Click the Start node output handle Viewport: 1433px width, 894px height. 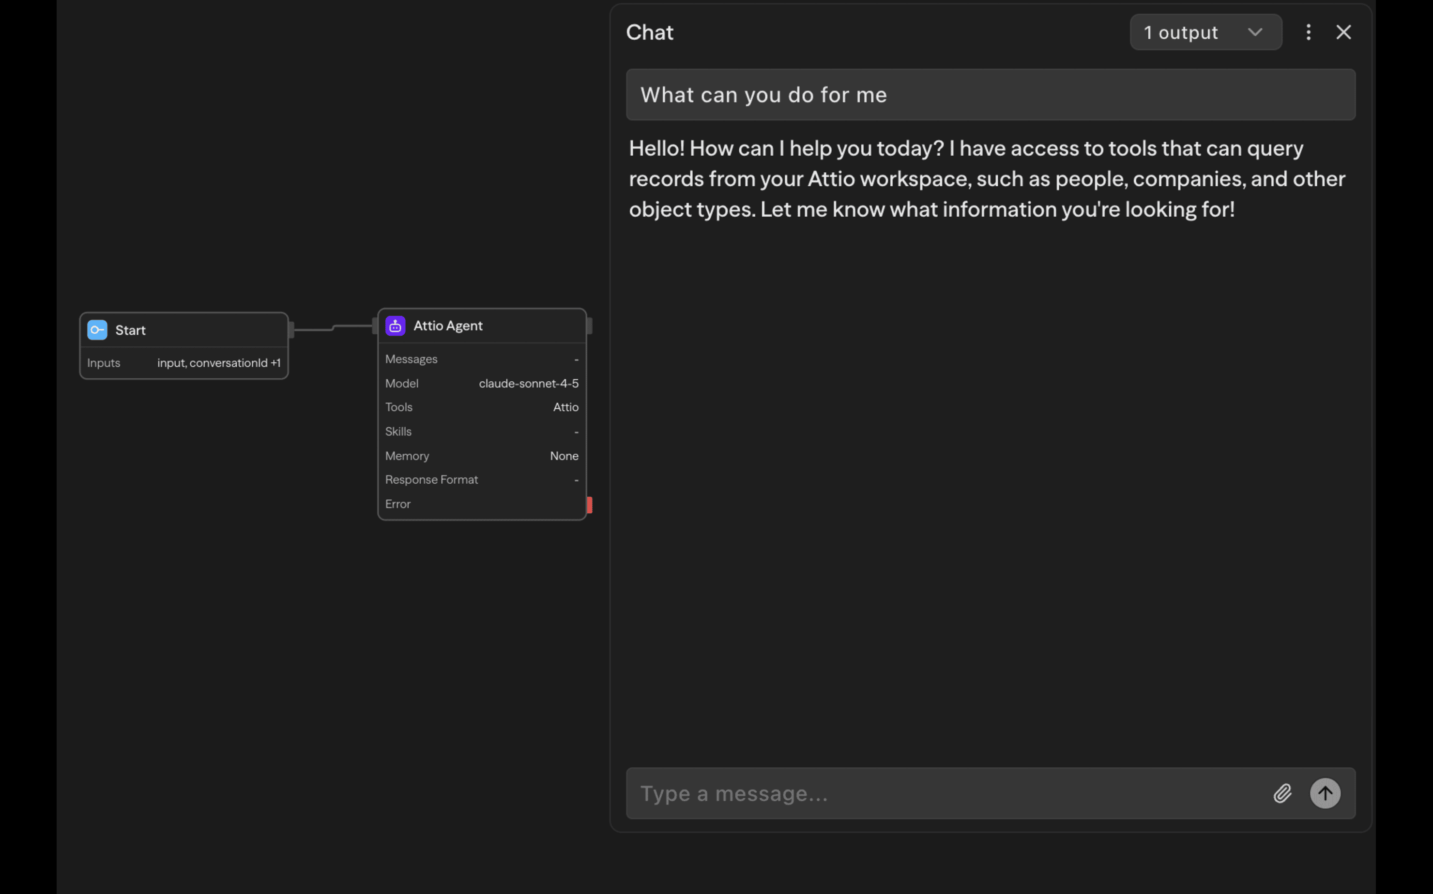coord(291,330)
